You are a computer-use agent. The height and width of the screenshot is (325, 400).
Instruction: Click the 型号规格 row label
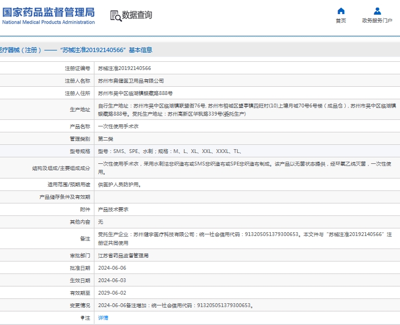[x=80, y=151]
